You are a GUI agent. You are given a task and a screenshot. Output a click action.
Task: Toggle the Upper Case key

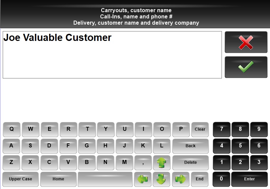(20, 179)
